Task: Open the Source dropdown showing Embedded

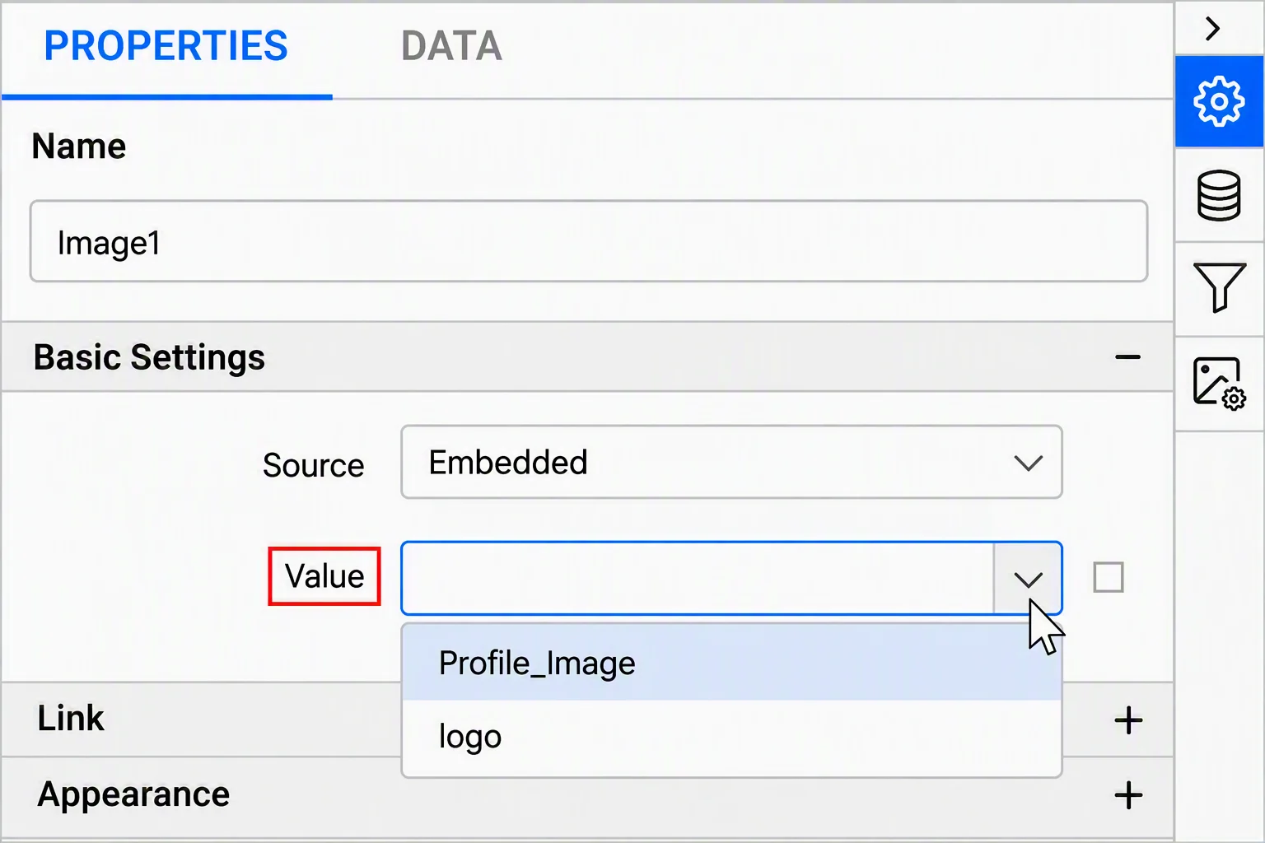Action: pos(731,462)
